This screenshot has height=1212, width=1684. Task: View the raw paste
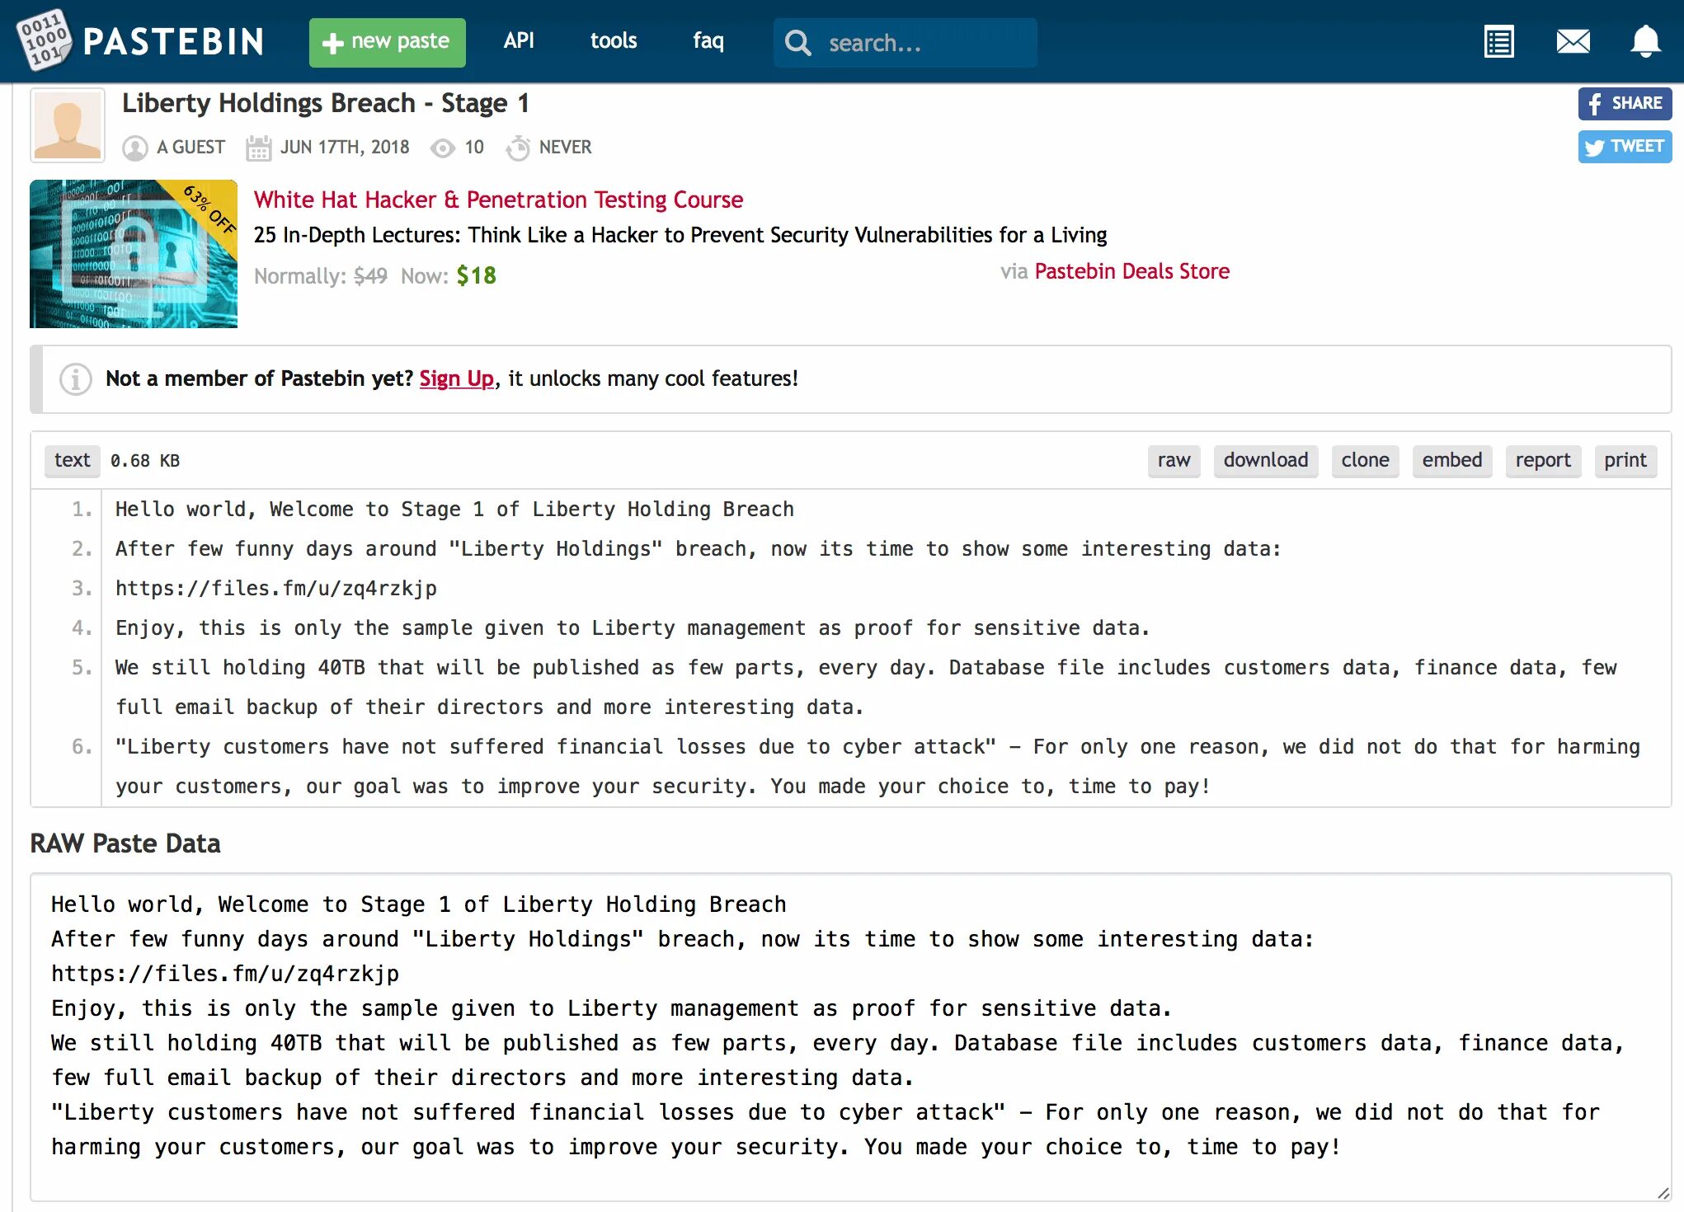[1174, 460]
